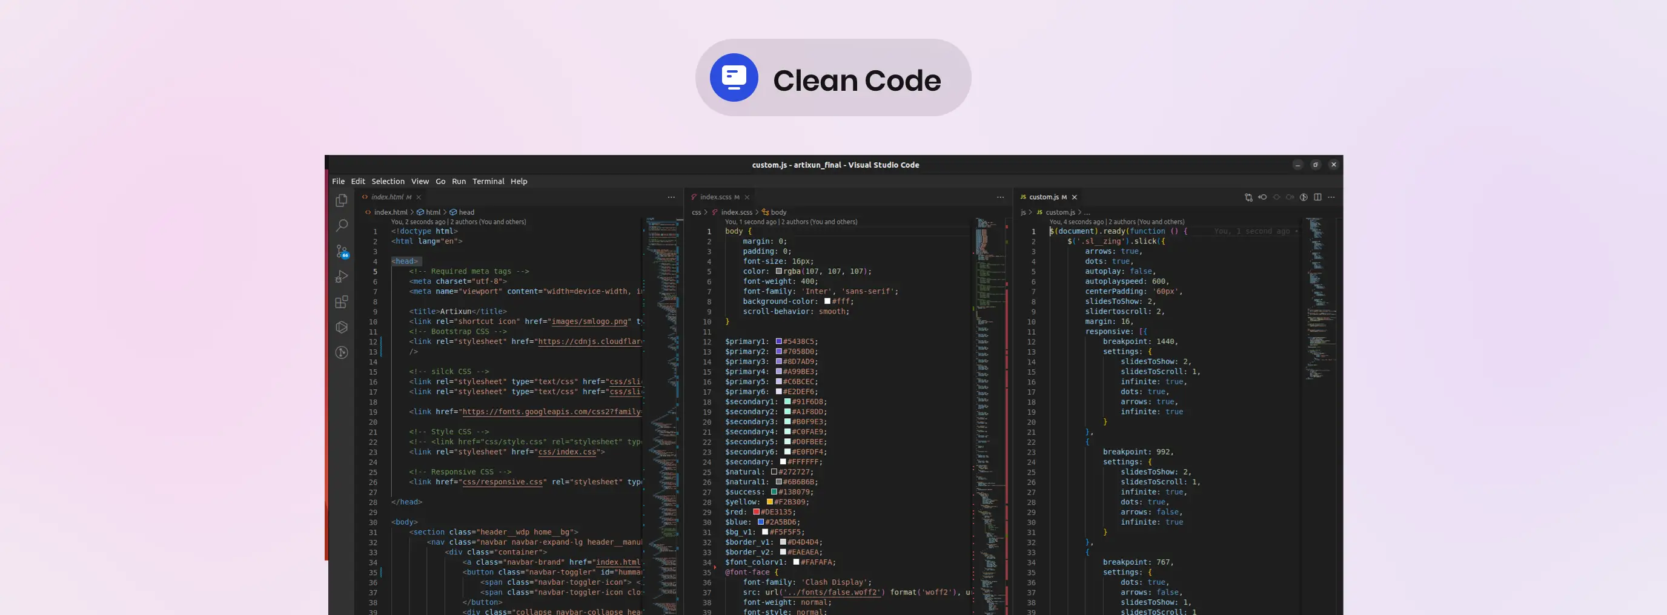Image resolution: width=1667 pixels, height=615 pixels.
Task: Open the Terminal menu
Action: 488,182
